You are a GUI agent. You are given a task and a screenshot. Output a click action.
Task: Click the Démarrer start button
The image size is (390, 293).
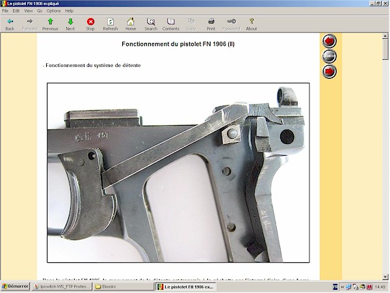15,286
